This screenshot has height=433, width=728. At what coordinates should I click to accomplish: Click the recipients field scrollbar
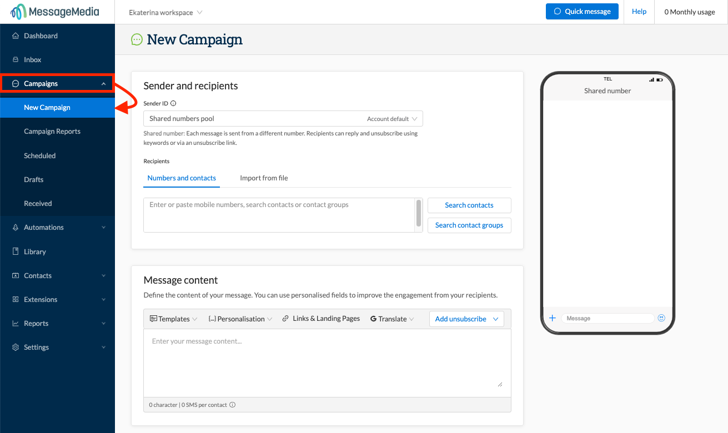click(x=419, y=214)
